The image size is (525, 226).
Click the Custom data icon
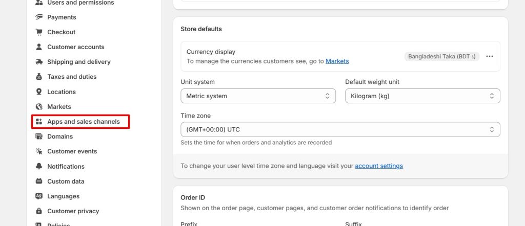[x=39, y=182]
